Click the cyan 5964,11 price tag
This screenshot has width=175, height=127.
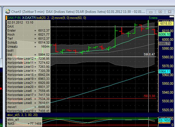click(x=164, y=71)
